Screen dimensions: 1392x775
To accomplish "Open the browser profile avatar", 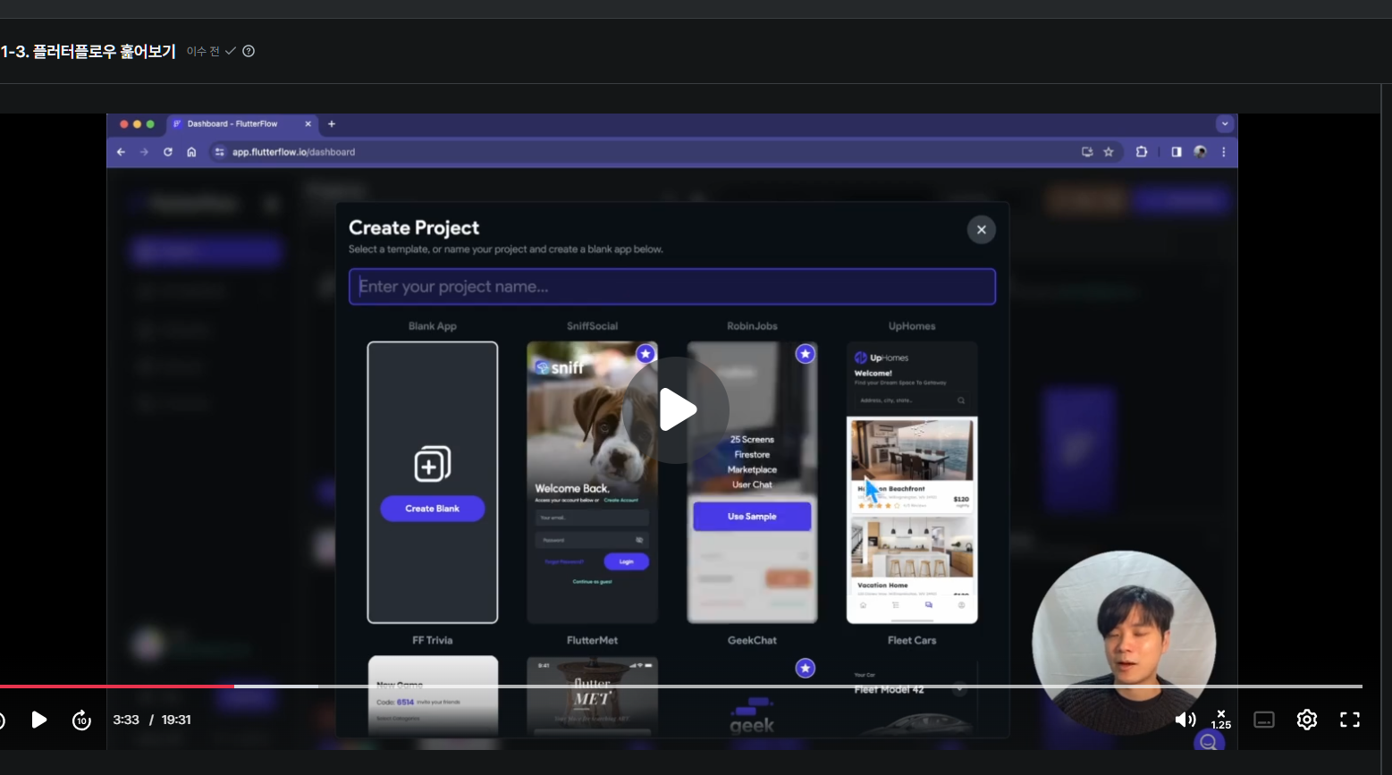I will pyautogui.click(x=1200, y=152).
